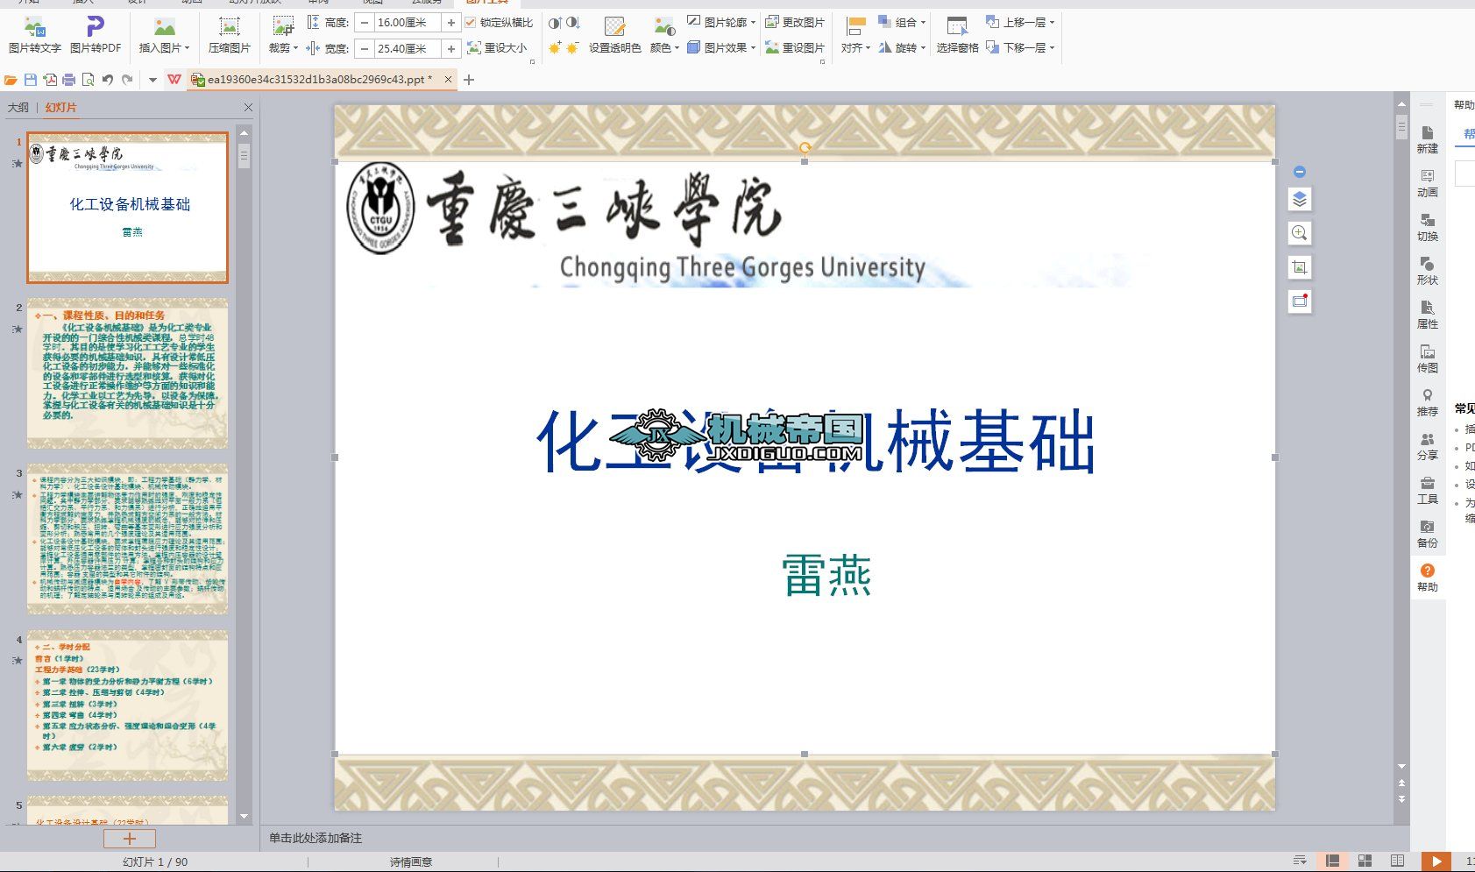This screenshot has height=872, width=1475.
Task: Select slide 4 thumbnail 学时分配
Action: [x=128, y=705]
